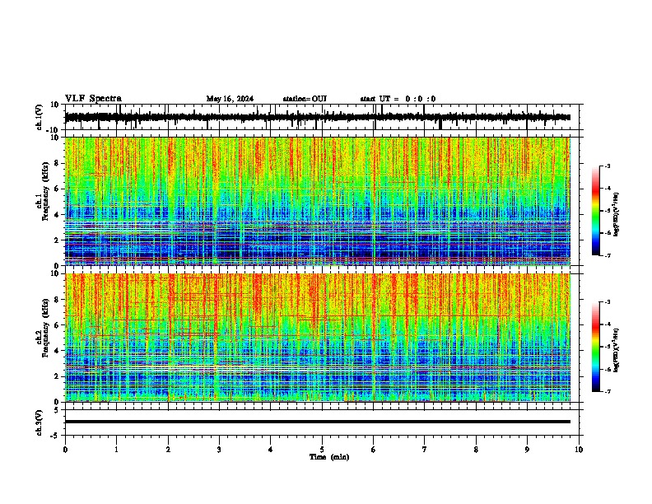Click inside the ch.2 frequency spectrogram panel
This screenshot has height=504, width=652.
tap(317, 338)
